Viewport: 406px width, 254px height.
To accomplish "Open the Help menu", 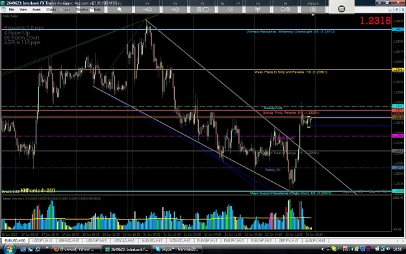I will click(97, 10).
